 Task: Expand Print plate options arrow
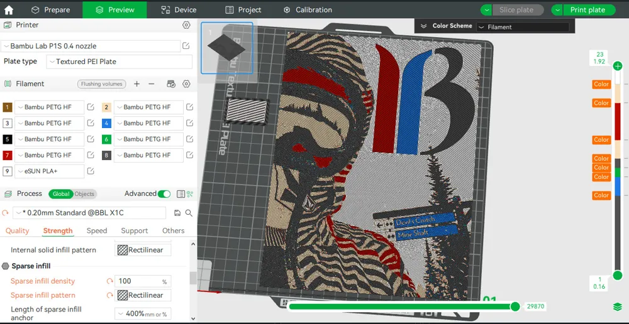pos(557,10)
